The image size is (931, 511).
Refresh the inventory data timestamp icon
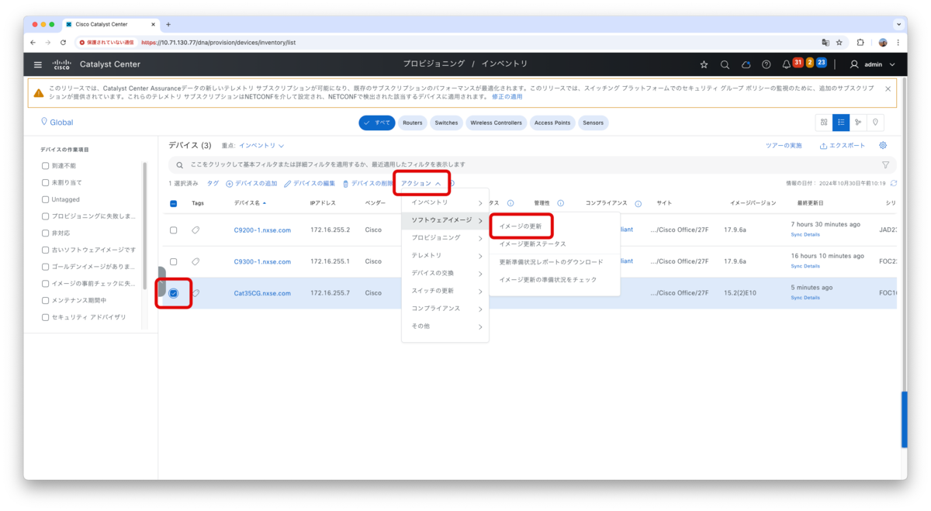coord(894,183)
